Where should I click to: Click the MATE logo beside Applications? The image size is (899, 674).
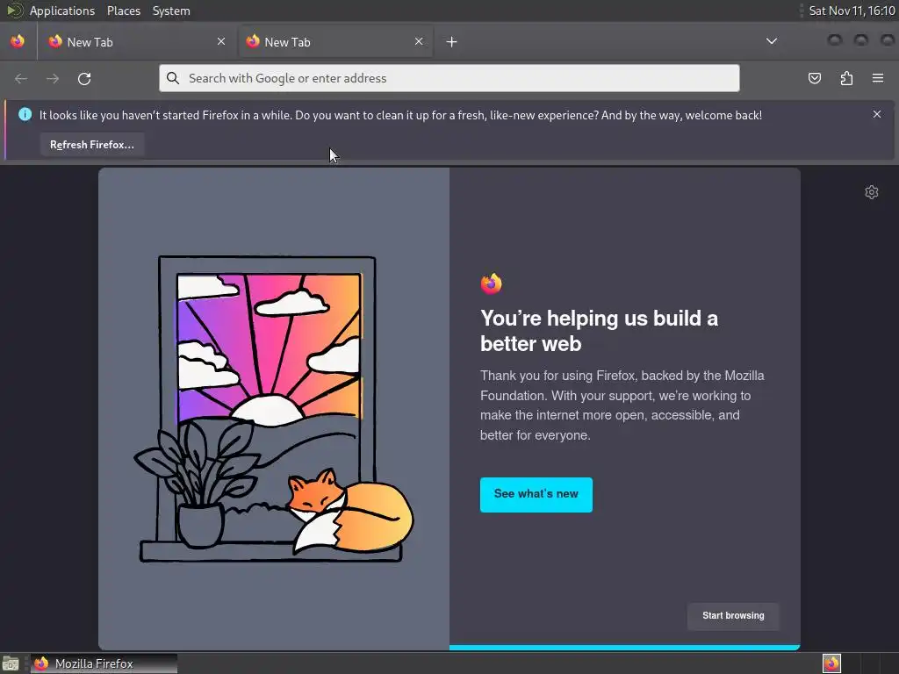click(14, 11)
